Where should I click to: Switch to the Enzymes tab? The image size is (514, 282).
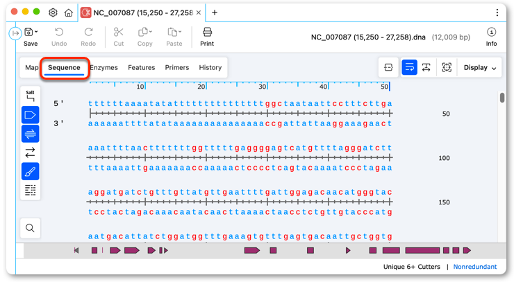click(104, 67)
